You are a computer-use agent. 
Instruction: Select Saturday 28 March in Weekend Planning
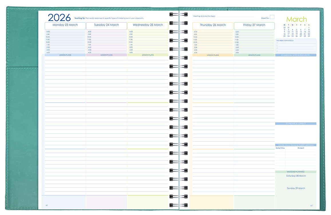(x=296, y=176)
